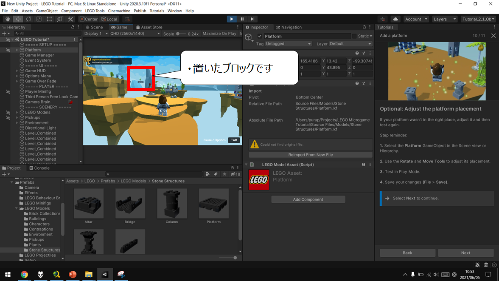Viewport: 499px width, 281px height.
Task: Open custom editor tools icon
Action: click(x=70, y=19)
